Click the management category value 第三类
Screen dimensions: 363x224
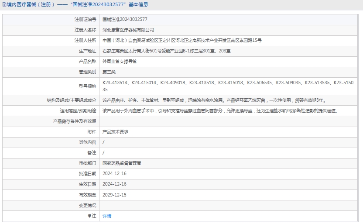click(x=109, y=72)
